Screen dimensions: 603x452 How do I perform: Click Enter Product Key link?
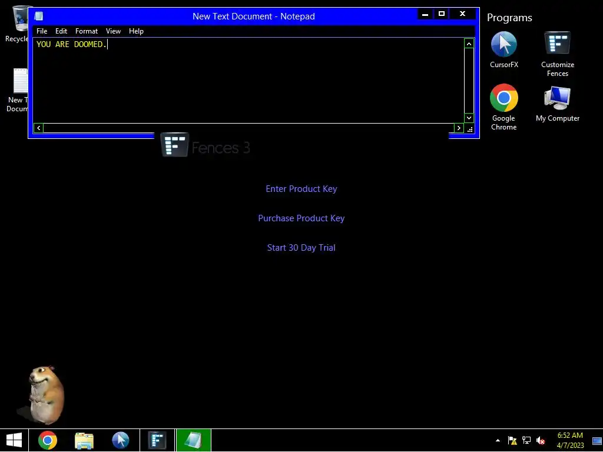click(x=301, y=189)
